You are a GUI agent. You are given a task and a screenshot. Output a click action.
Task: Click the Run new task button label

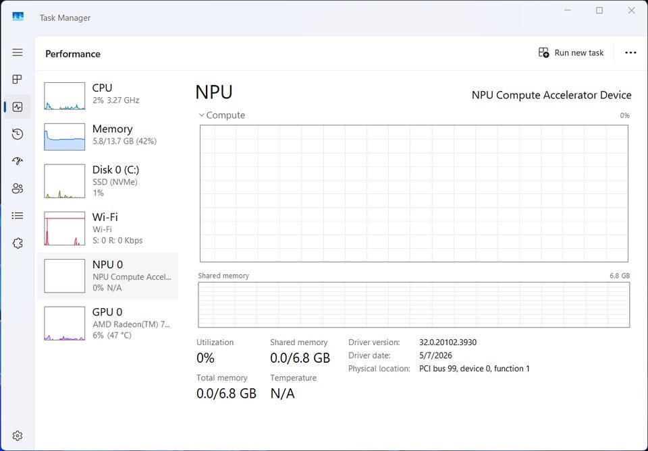point(579,53)
